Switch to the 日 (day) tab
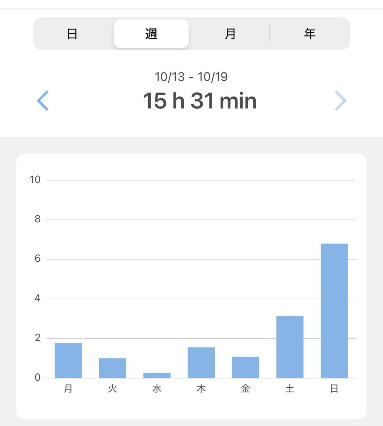 pos(72,34)
